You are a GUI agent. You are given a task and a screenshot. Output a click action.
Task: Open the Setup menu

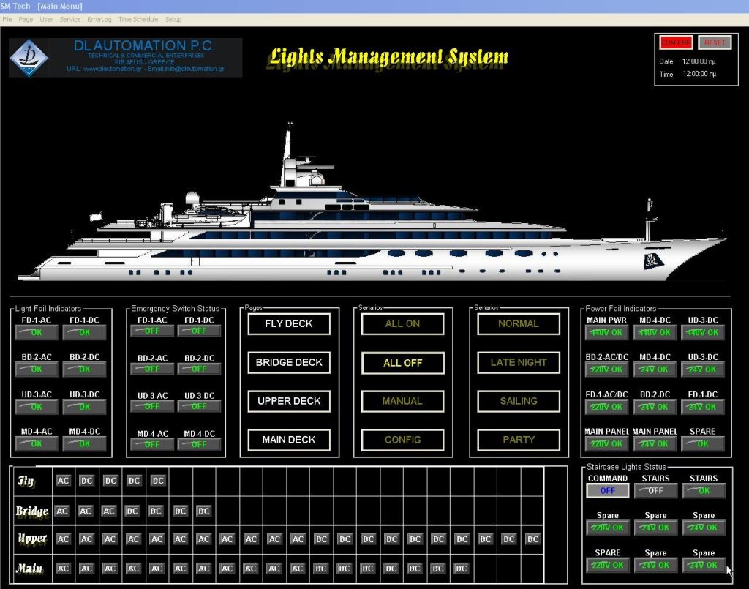[173, 19]
